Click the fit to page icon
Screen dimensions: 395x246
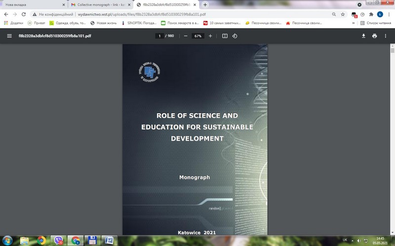tap(225, 36)
